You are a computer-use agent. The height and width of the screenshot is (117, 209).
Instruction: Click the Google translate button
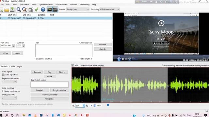click(59, 90)
